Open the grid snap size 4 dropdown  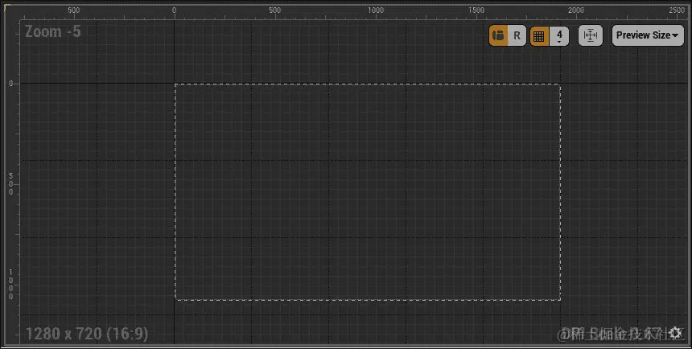coord(559,35)
